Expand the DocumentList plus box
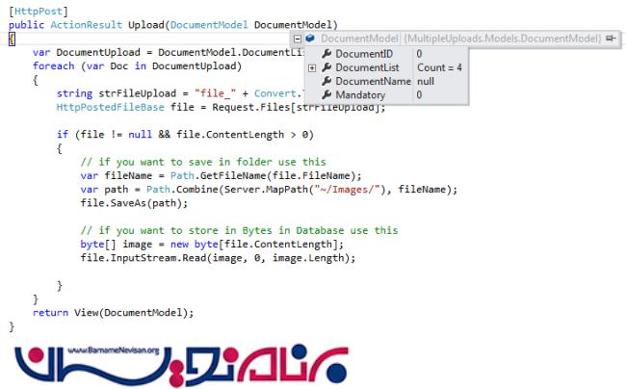Screen dimensions: 626x389 tap(312, 68)
